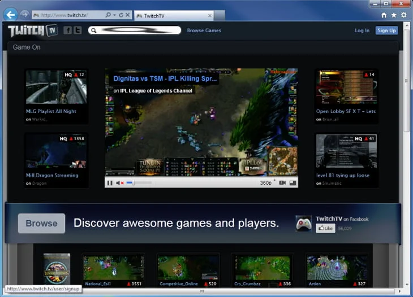Click the Log In link
Image resolution: width=413 pixels, height=297 pixels.
pos(362,30)
